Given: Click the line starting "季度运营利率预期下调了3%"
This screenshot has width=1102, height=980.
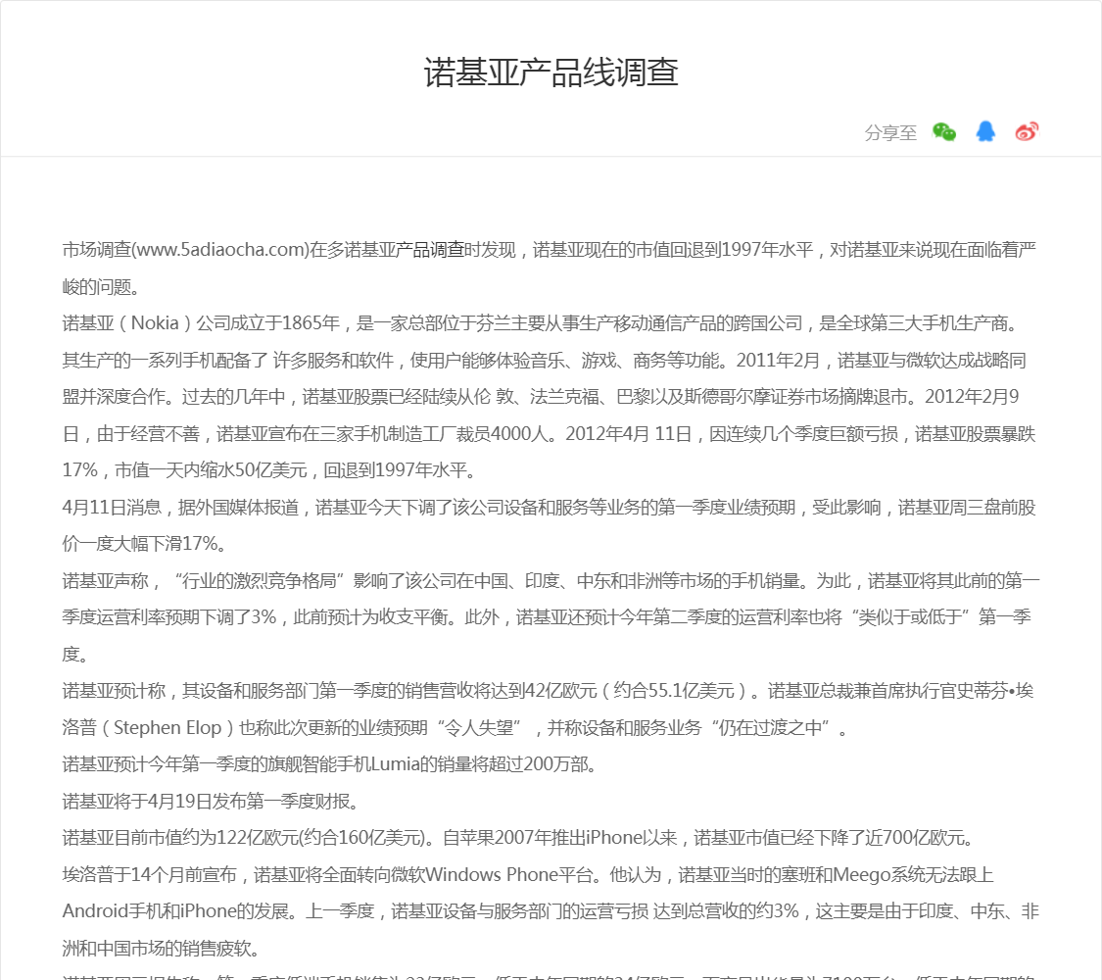Looking at the screenshot, I should 547,617.
